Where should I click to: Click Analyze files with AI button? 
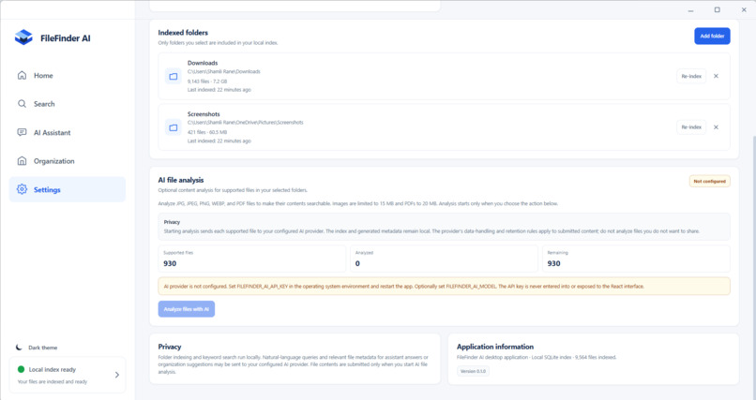186,309
